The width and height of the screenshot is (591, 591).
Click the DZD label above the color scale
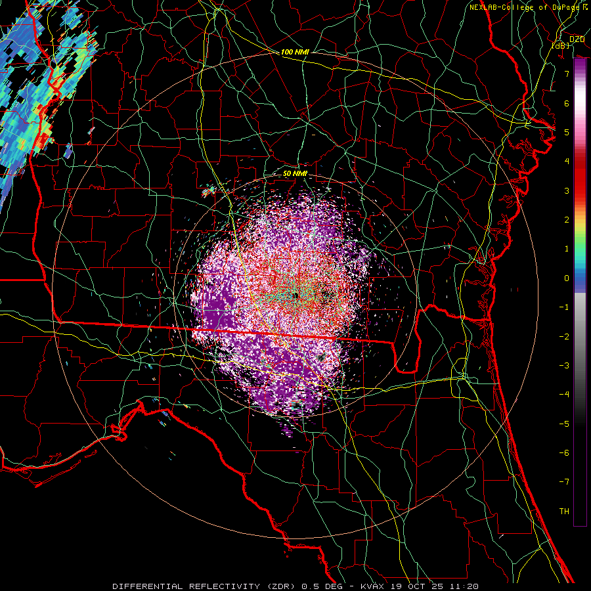click(x=577, y=39)
